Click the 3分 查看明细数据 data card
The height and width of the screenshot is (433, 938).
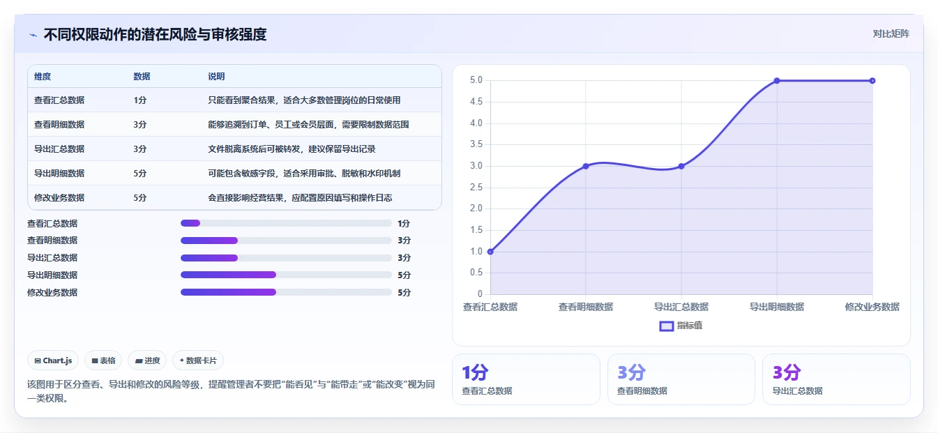(681, 379)
